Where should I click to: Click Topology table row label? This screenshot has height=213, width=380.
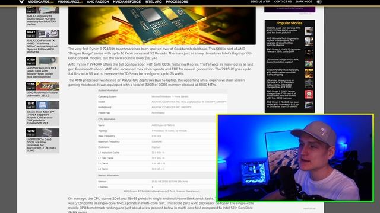tap(103, 131)
